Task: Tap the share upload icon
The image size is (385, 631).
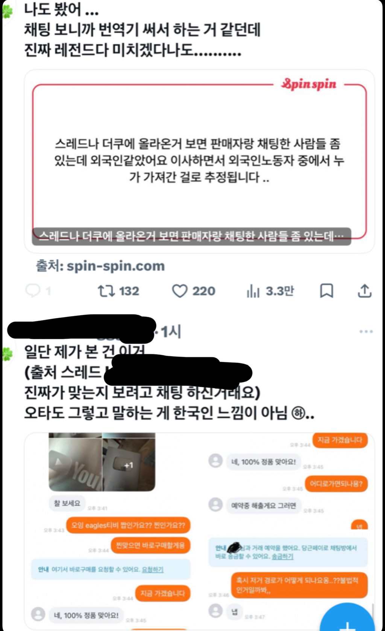Action: point(364,291)
